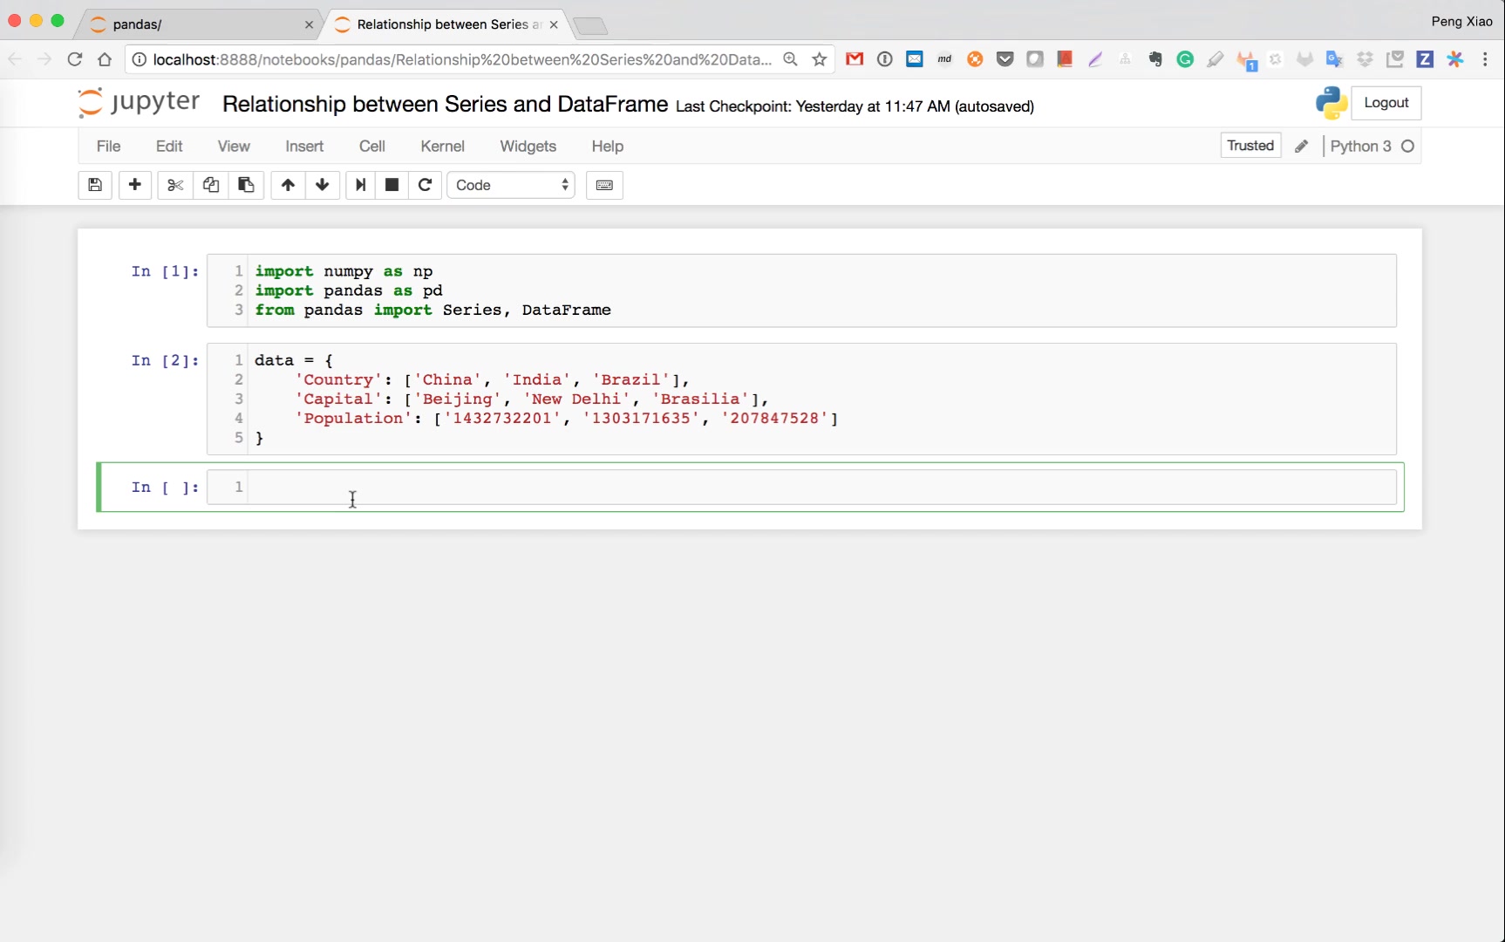The width and height of the screenshot is (1505, 942).
Task: Expand the Code cell type dropdown
Action: click(x=511, y=185)
